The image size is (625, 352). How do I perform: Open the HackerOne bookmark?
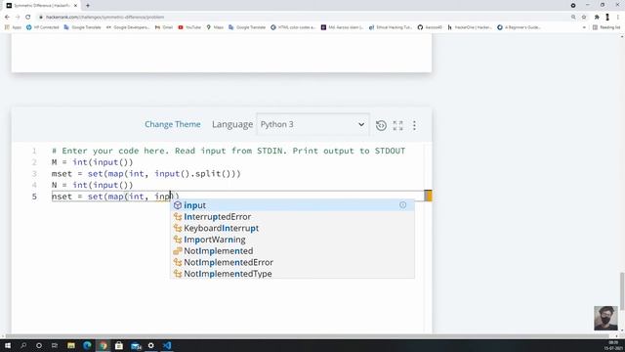(470, 27)
